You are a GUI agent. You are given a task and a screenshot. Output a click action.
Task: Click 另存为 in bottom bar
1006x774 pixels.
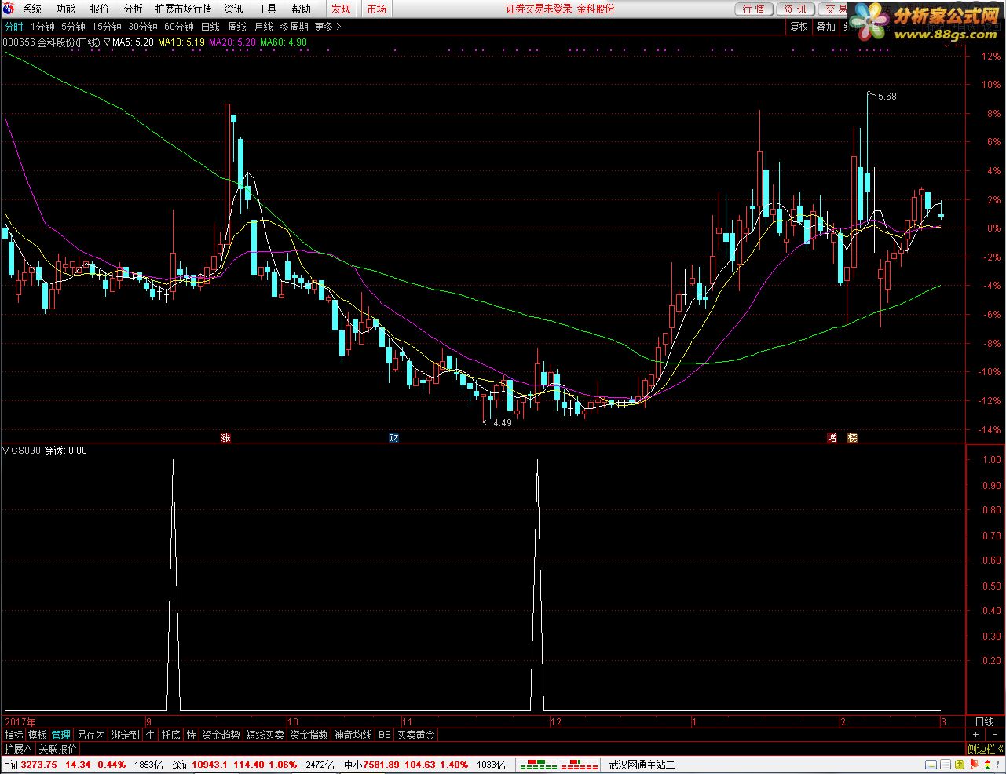coord(91,736)
